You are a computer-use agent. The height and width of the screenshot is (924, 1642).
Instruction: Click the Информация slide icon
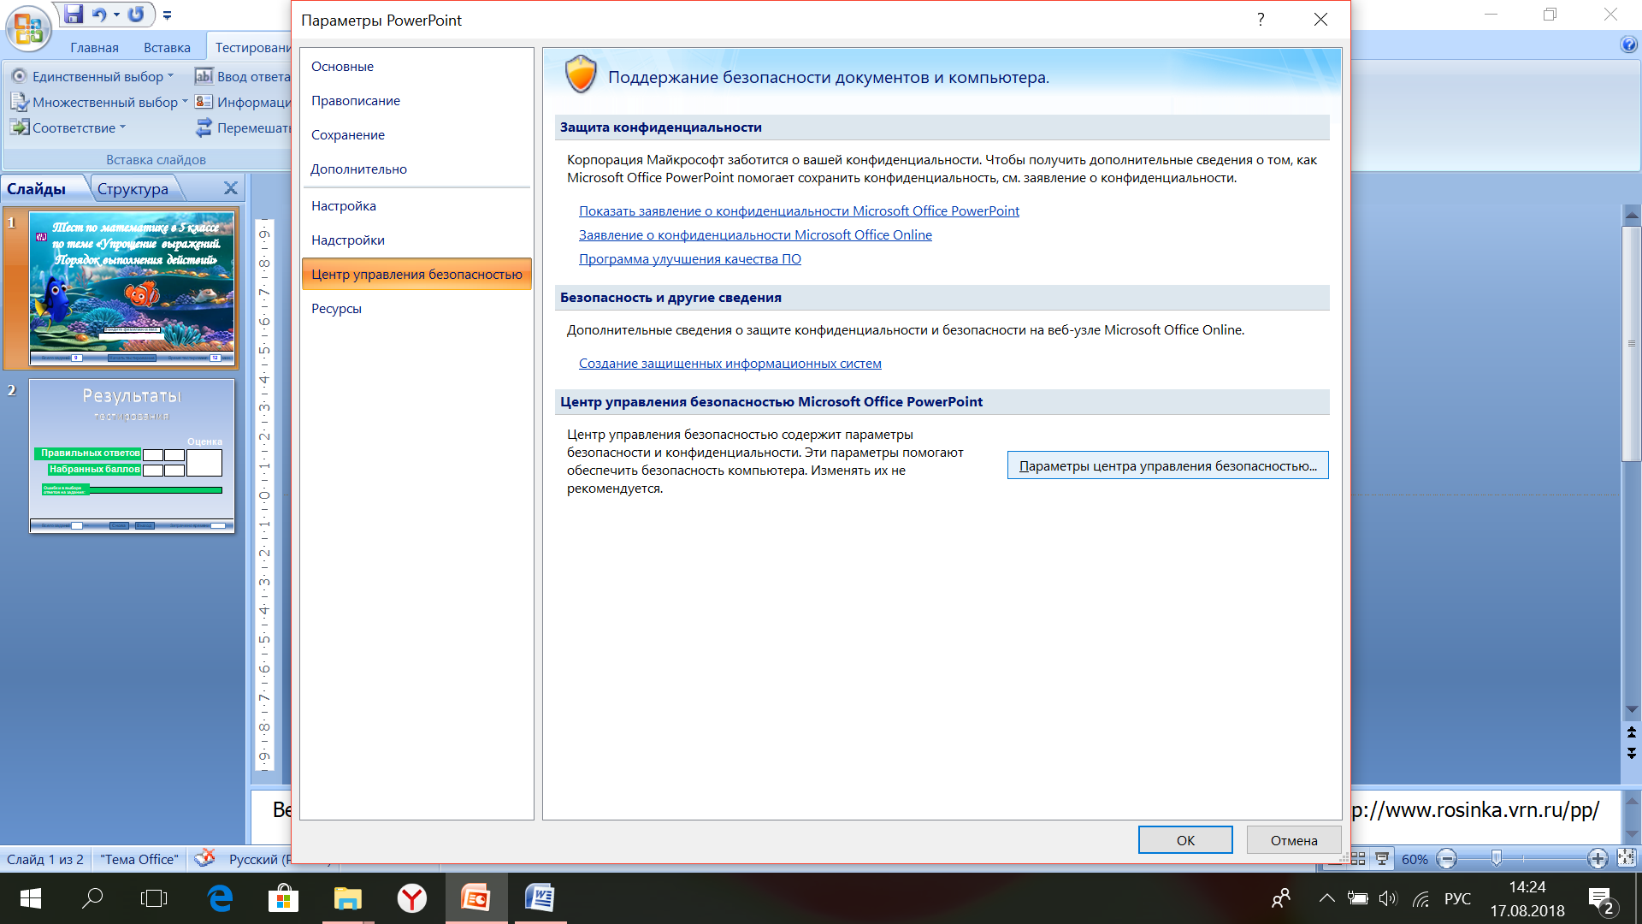coord(204,102)
